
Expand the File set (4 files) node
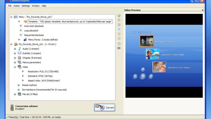pos(15,94)
